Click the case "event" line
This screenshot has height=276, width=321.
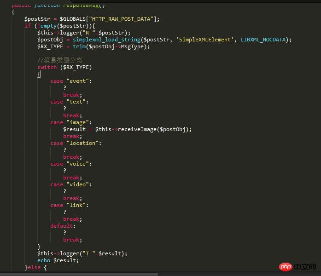(71, 81)
